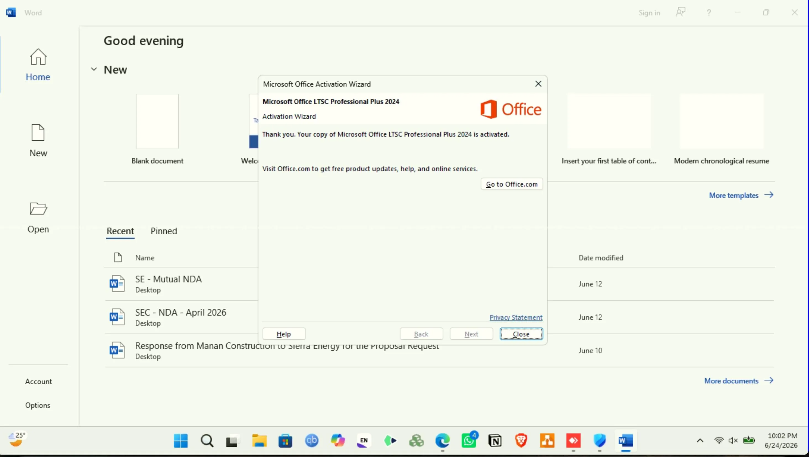
Task: Open the New page icon in sidebar
Action: (x=38, y=132)
